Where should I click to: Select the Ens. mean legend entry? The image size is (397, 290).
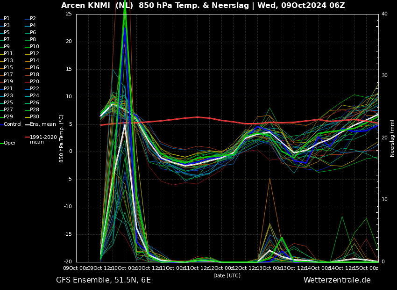43,124
